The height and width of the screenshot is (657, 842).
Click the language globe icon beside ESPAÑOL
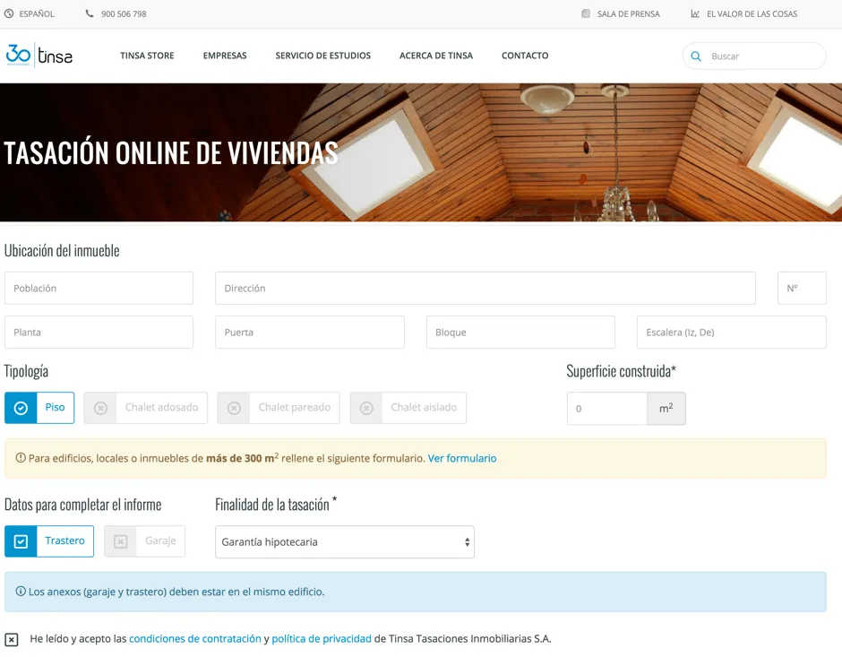tap(9, 14)
